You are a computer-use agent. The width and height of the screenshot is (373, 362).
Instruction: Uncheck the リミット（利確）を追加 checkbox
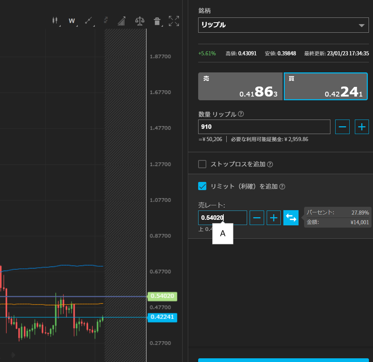[202, 186]
